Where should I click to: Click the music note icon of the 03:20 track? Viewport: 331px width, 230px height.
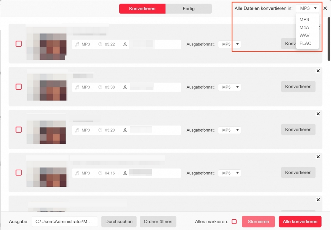click(77, 130)
